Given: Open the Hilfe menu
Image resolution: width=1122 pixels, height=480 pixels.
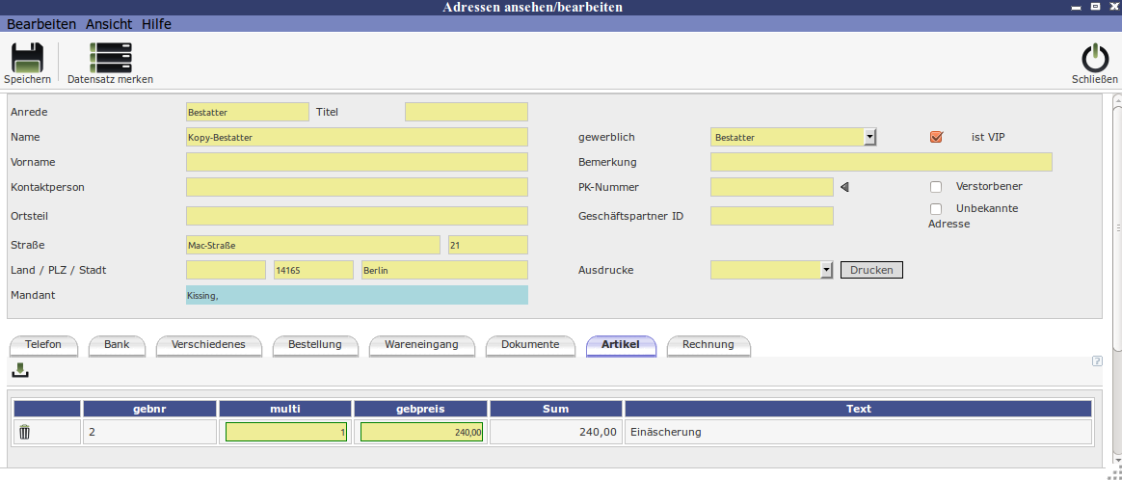Looking at the screenshot, I should point(156,24).
